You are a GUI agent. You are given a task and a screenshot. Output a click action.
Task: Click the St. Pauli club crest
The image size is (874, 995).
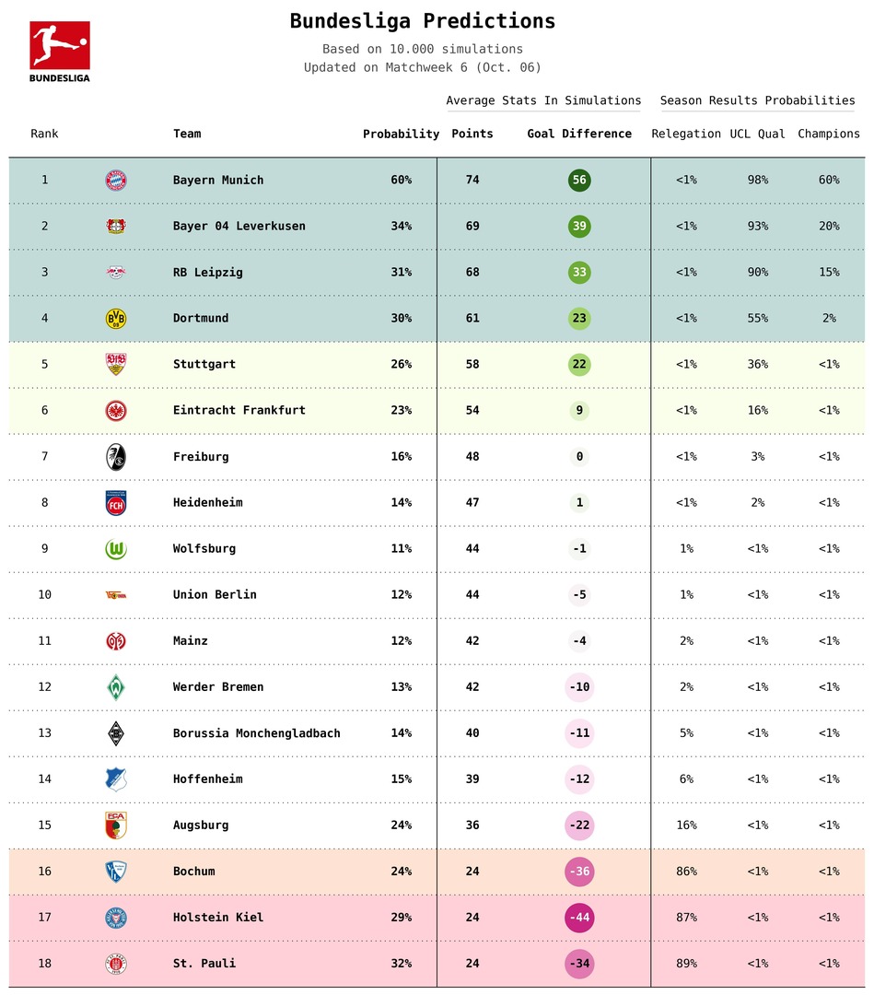point(116,964)
